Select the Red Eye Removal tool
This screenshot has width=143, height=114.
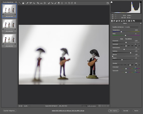[x=52, y=3]
